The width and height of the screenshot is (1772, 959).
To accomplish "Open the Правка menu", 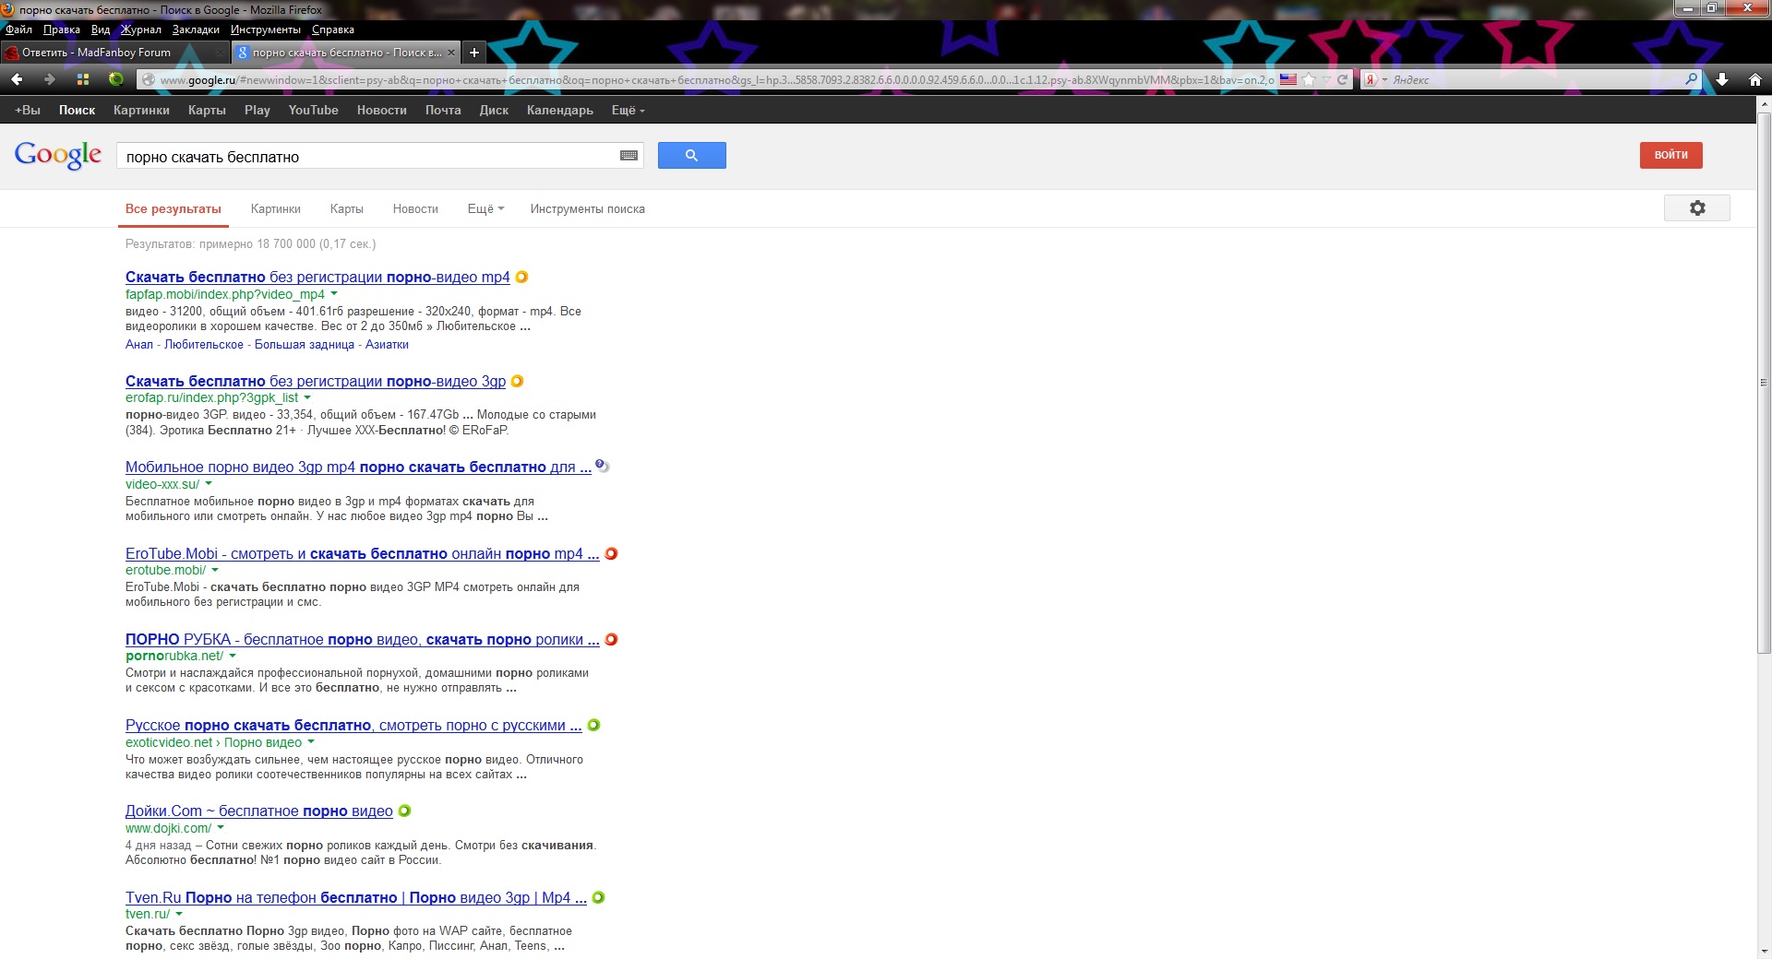I will tap(62, 30).
